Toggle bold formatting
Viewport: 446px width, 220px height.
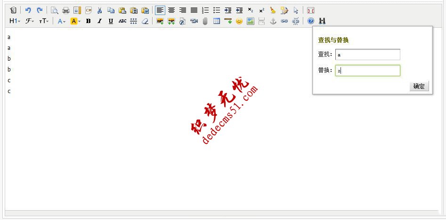(x=88, y=21)
